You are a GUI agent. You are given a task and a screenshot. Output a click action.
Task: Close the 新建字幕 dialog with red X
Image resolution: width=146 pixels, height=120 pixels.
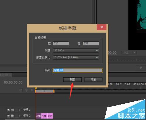click(x=102, y=27)
